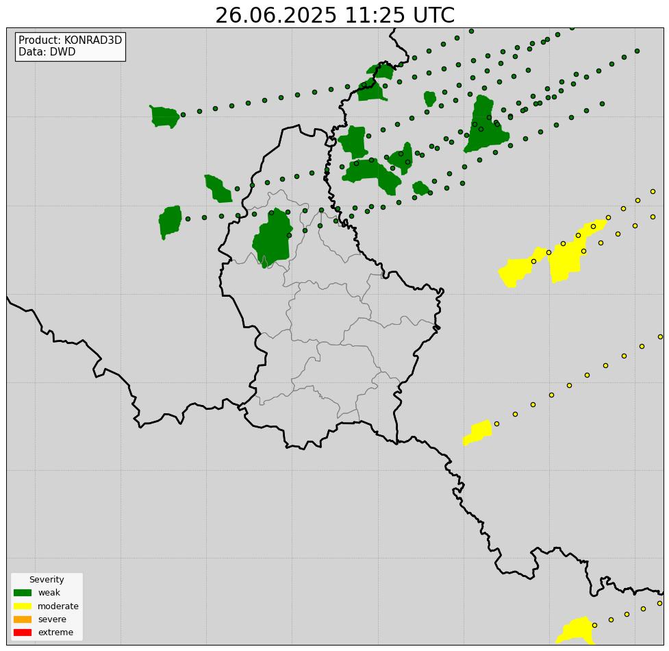Click the small yellow cell east of southern Luxembourg
669x651 pixels.
click(x=478, y=432)
